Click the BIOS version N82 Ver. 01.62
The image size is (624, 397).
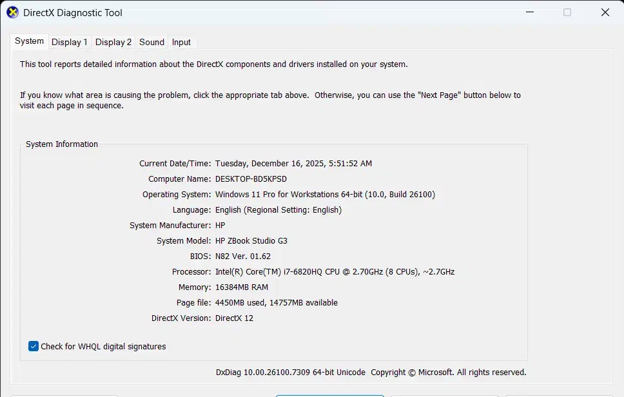click(x=243, y=257)
